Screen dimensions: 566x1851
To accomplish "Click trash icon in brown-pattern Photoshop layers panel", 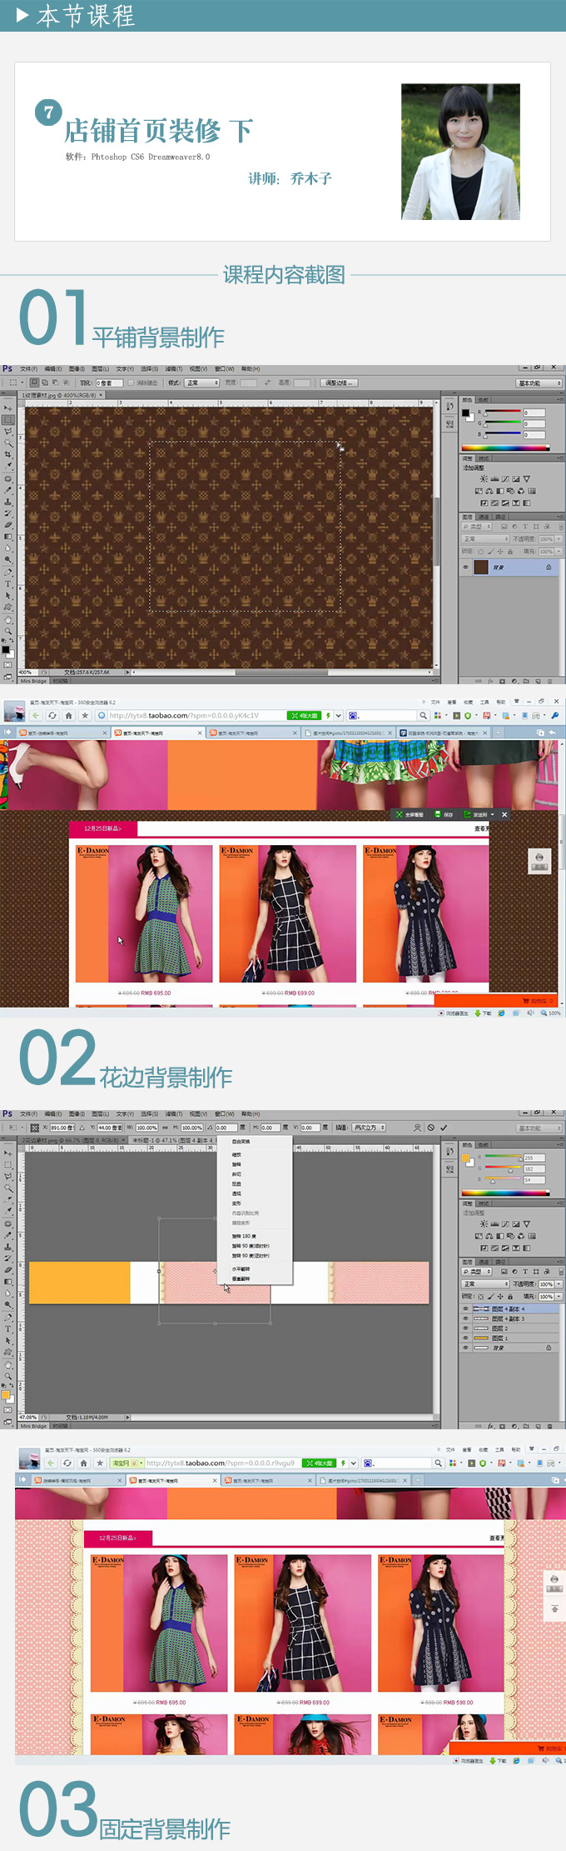I will (x=550, y=681).
